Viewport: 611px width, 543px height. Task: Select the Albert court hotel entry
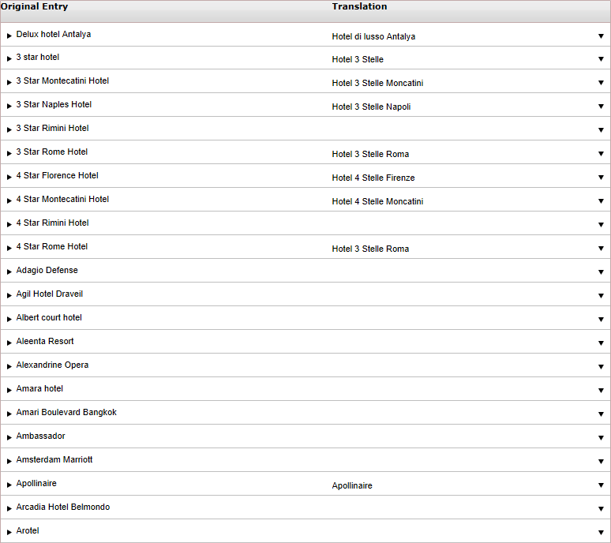49,318
